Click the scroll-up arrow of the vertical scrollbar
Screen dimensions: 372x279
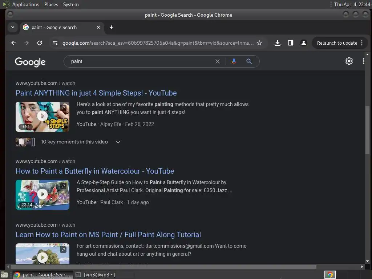click(367, 54)
